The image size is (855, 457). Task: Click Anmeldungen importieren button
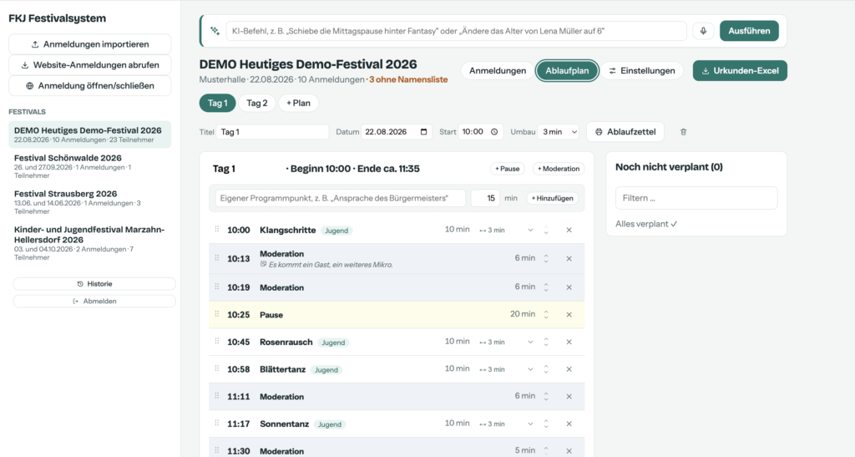tap(90, 44)
